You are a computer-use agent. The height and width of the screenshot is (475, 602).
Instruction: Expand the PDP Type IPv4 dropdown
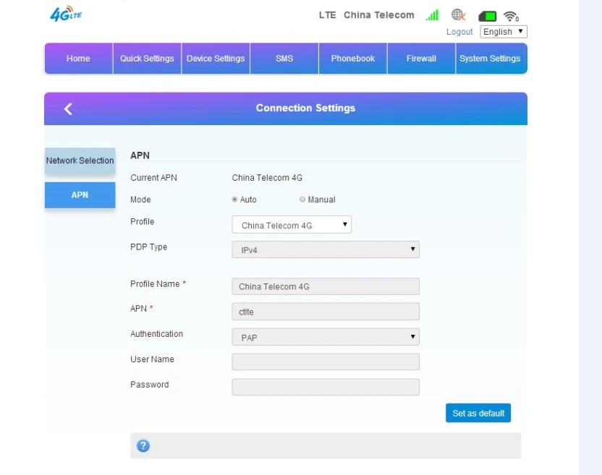click(x=326, y=249)
